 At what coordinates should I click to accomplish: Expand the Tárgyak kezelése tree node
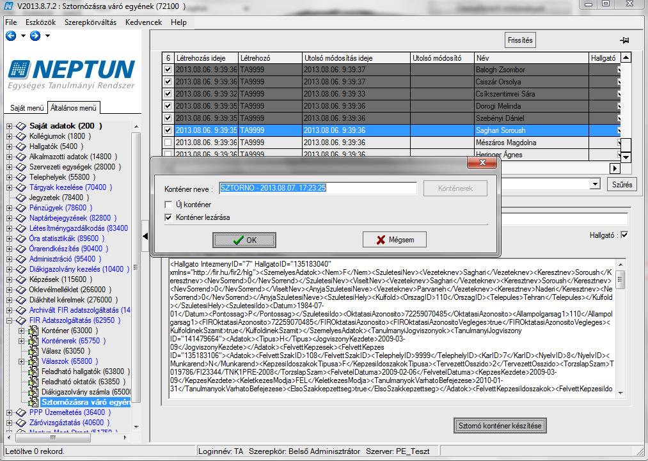click(9, 187)
